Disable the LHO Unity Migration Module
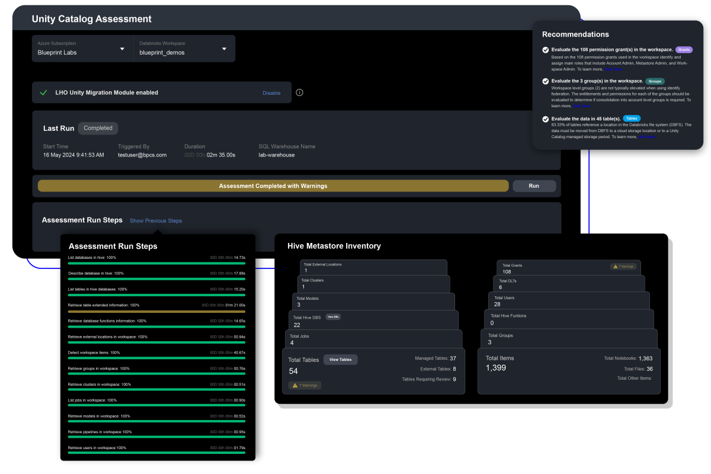This screenshot has height=474, width=711. [271, 93]
